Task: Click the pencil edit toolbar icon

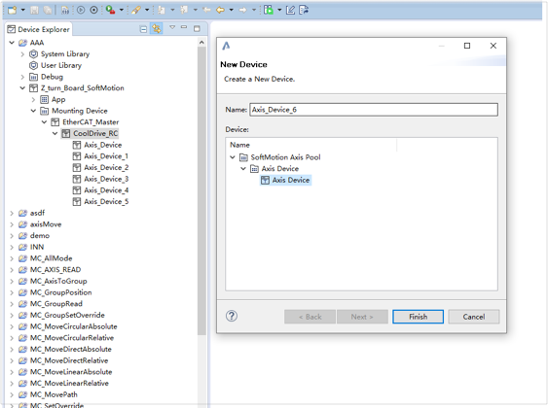Action: point(290,10)
